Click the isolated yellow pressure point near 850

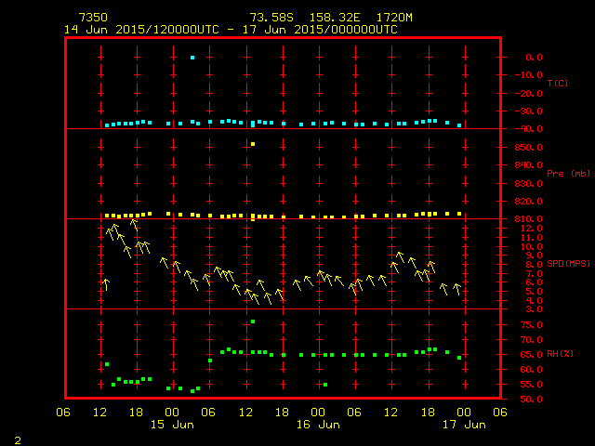[x=253, y=144]
